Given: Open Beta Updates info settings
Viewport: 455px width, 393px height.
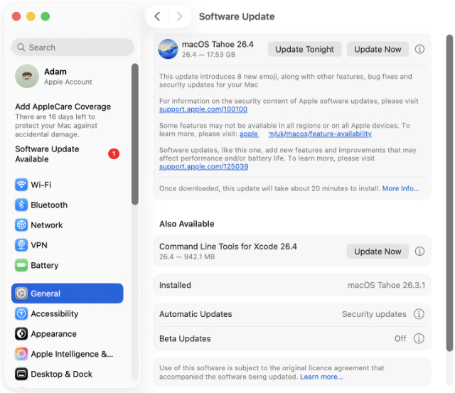Looking at the screenshot, I should [x=419, y=338].
